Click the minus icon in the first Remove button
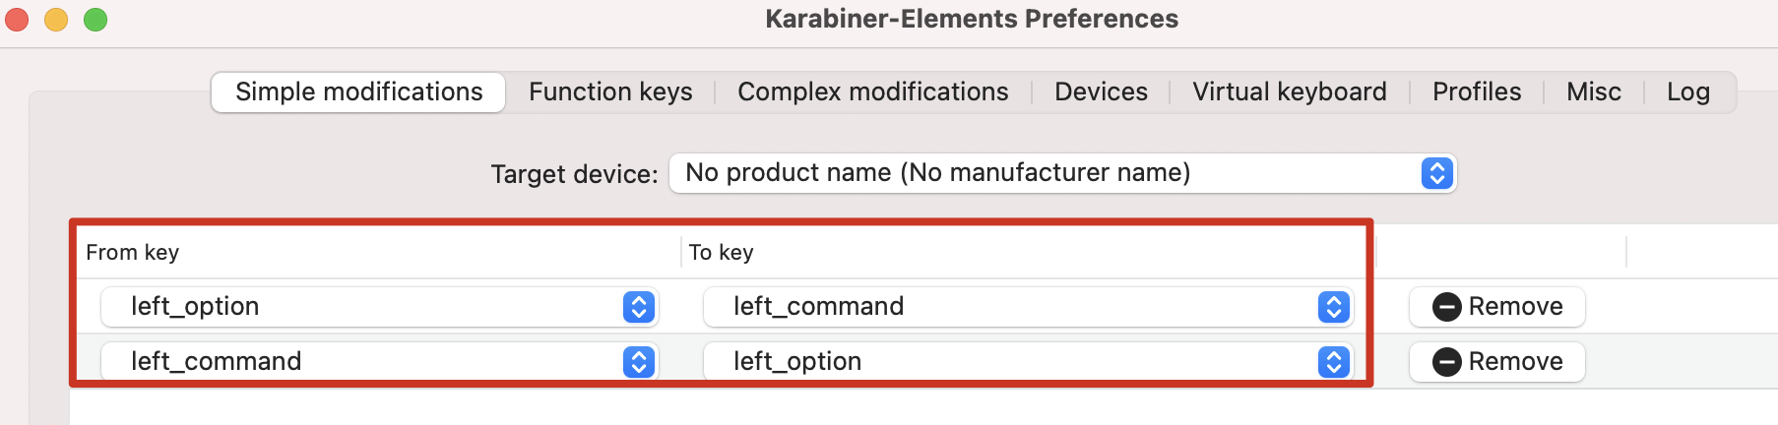The width and height of the screenshot is (1778, 425). (x=1446, y=307)
